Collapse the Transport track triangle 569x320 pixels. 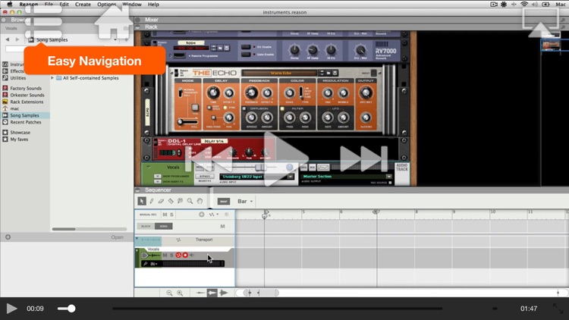tap(137, 238)
